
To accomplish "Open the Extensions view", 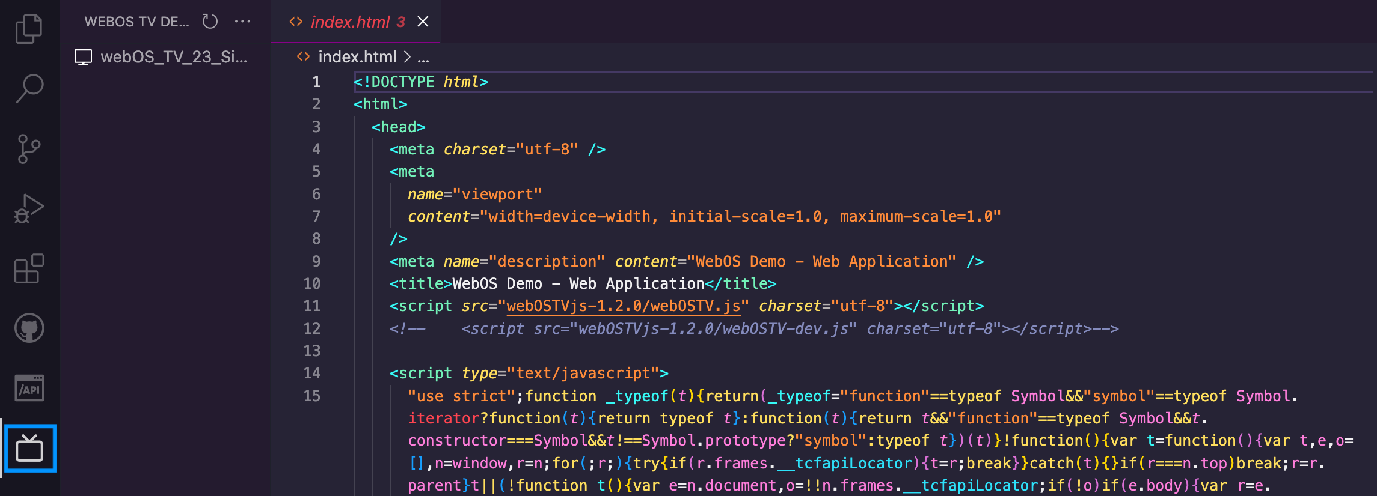I will [29, 268].
